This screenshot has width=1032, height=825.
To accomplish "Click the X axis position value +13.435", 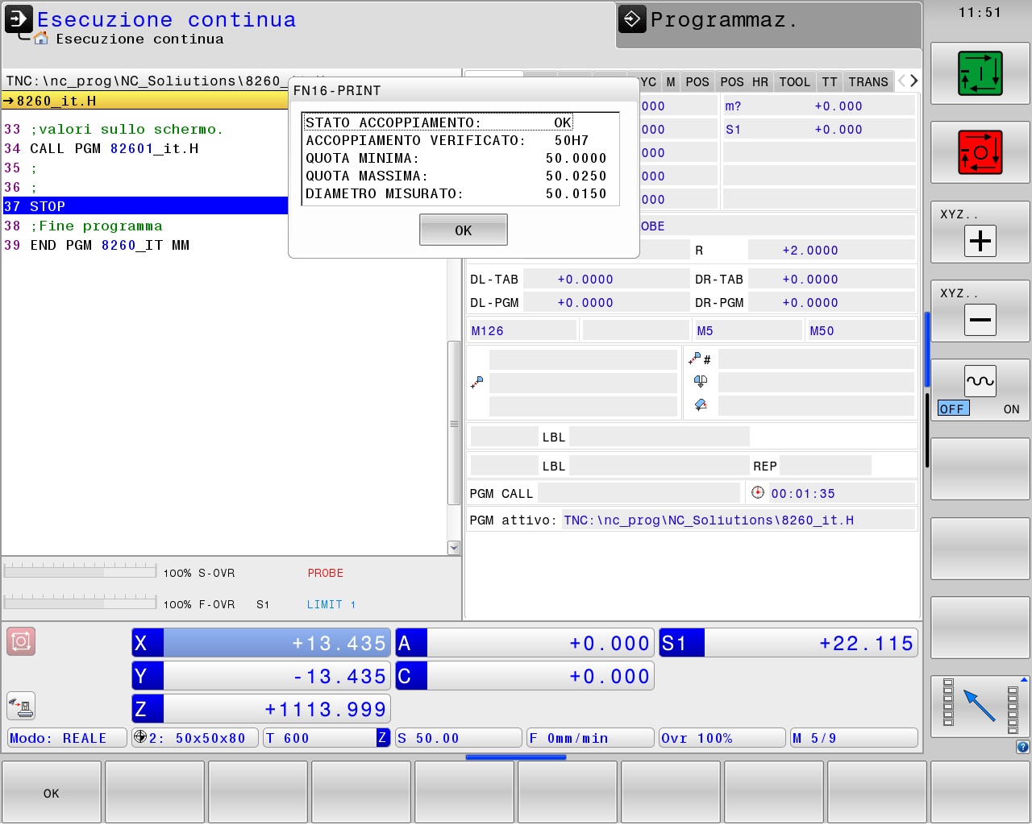I will [339, 643].
